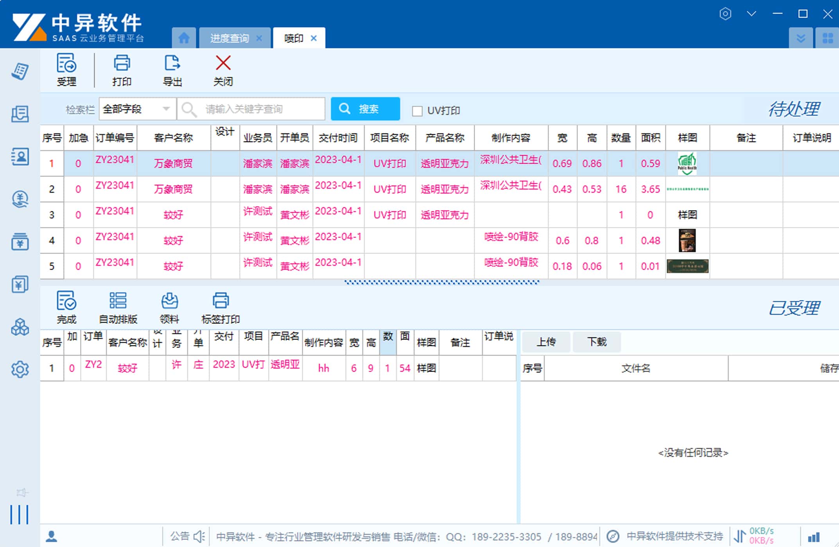The width and height of the screenshot is (839, 547).
Task: Click the network speed arrows icon
Action: [739, 536]
